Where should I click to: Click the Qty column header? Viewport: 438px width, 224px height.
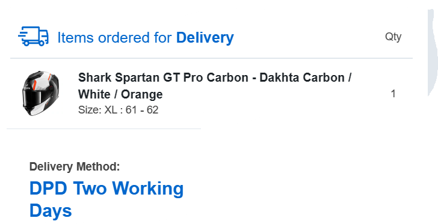click(393, 37)
